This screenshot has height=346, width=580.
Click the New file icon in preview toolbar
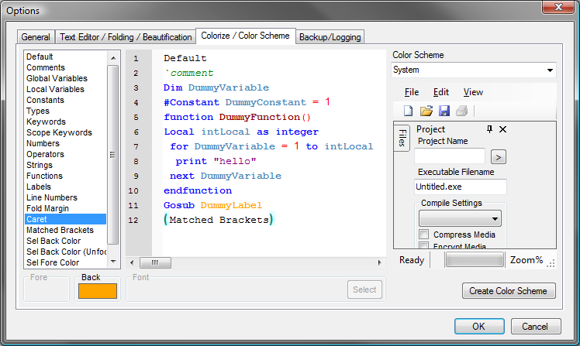tap(409, 111)
